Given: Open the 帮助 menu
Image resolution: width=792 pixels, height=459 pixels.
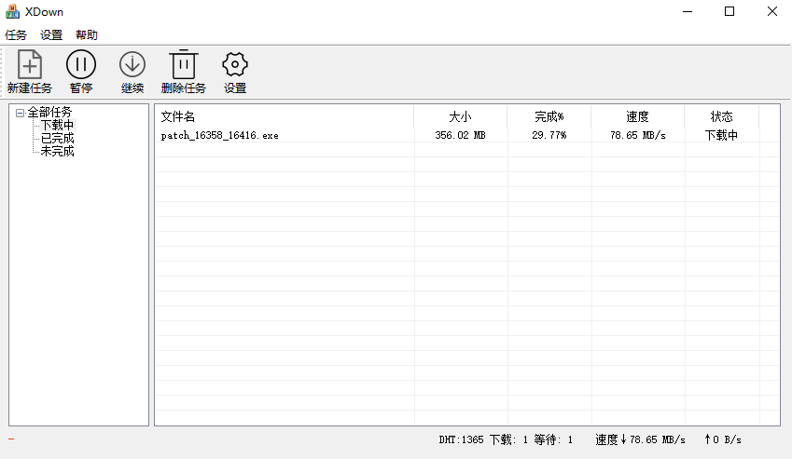Looking at the screenshot, I should pos(87,35).
